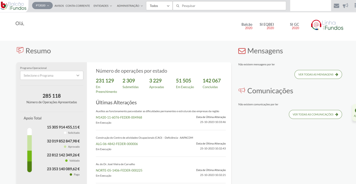The height and width of the screenshot is (184, 356).
Task: Click Não existem comunicações por ler text
Action: pyautogui.click(x=258, y=104)
